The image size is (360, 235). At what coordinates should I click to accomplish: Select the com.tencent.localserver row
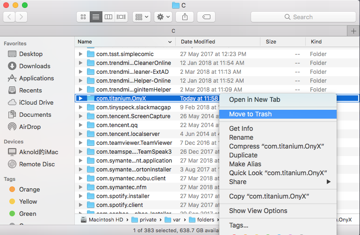click(x=147, y=134)
